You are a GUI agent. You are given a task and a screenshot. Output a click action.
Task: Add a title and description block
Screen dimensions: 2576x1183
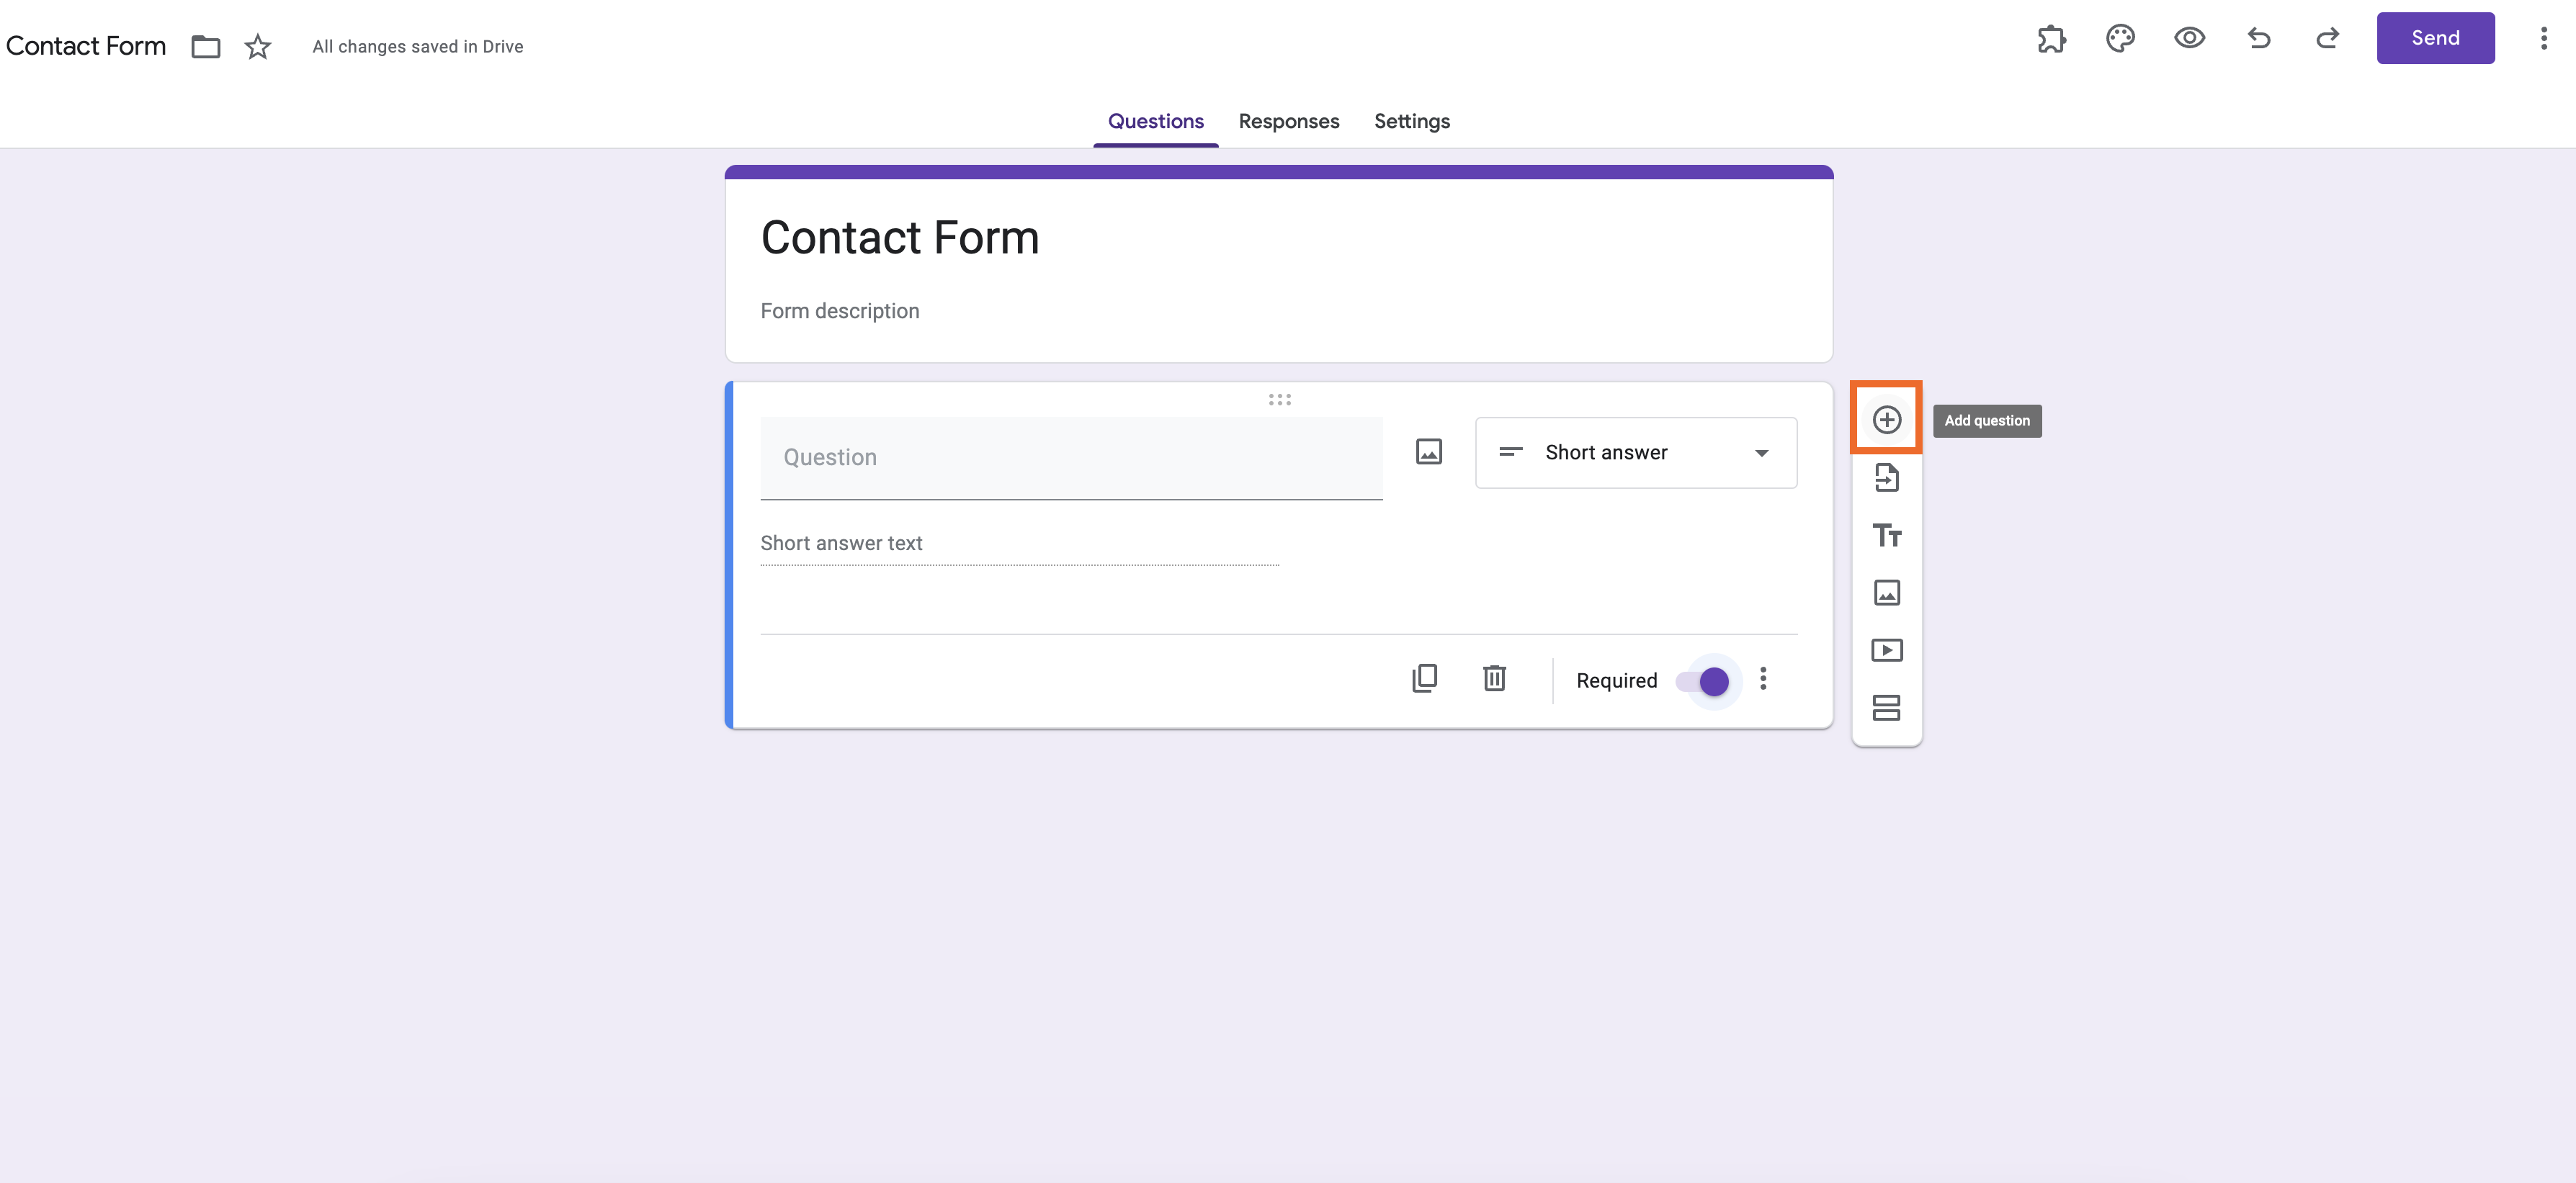pyautogui.click(x=1886, y=536)
